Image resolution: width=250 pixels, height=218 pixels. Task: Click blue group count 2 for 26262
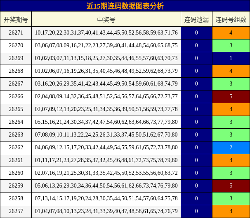tap(231, 147)
